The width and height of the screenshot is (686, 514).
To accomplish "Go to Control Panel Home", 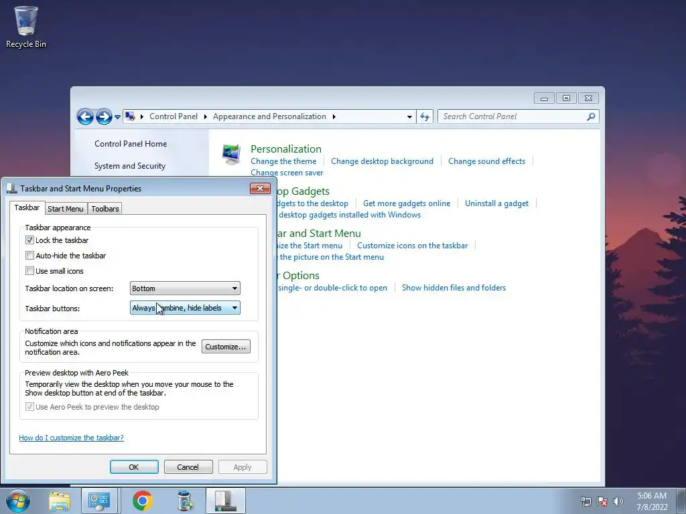I will pyautogui.click(x=131, y=144).
